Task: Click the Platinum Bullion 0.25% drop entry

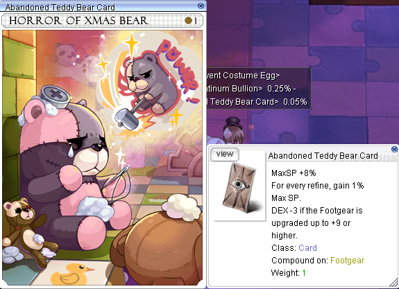Action: [251, 89]
